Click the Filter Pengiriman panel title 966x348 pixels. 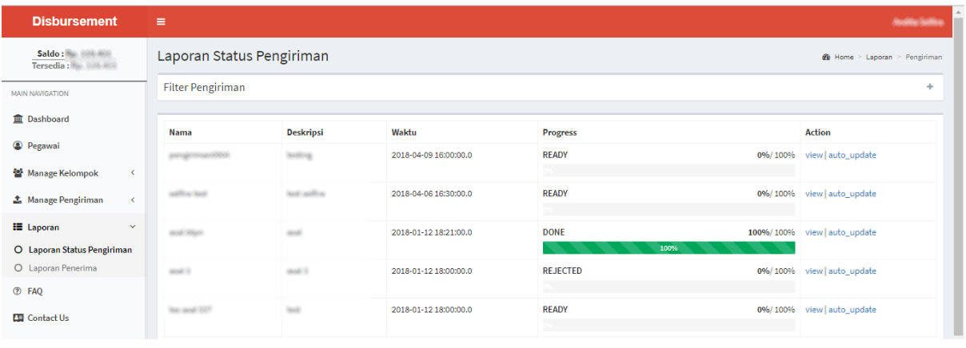point(204,88)
